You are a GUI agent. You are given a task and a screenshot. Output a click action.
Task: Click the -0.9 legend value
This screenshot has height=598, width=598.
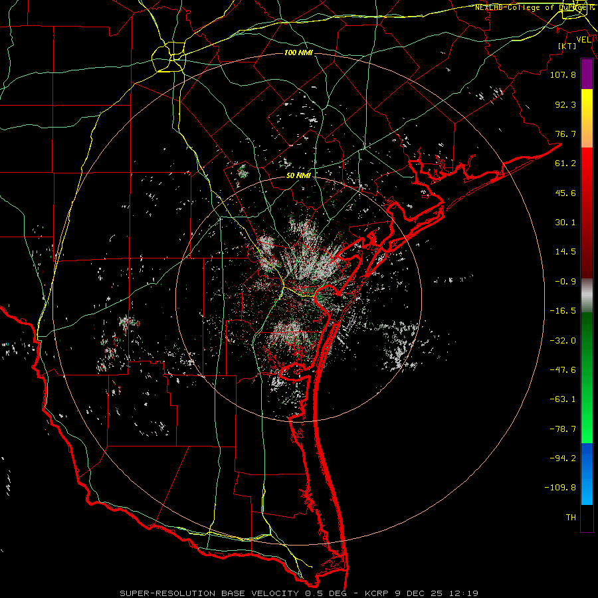point(565,282)
